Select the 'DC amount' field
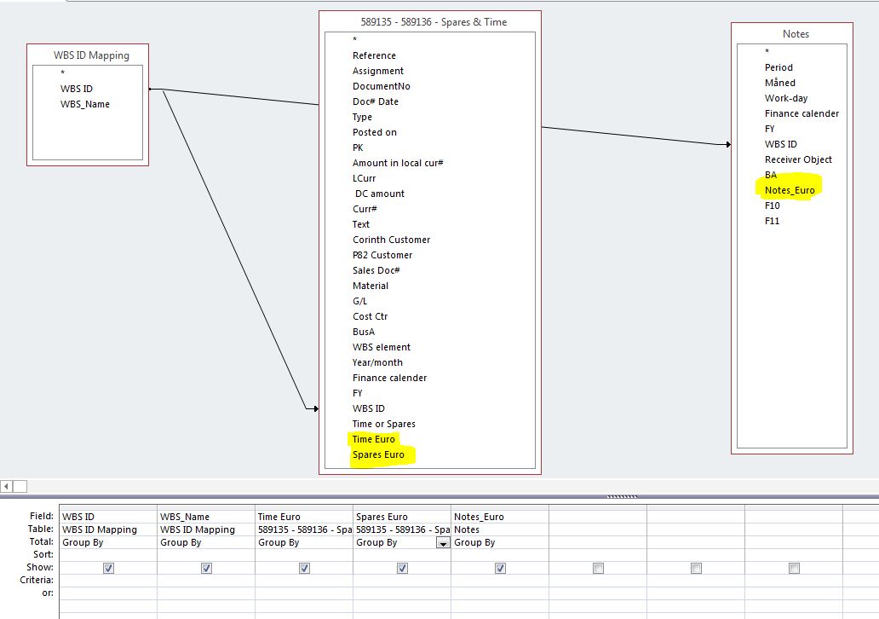This screenshot has height=619, width=879. tap(380, 194)
